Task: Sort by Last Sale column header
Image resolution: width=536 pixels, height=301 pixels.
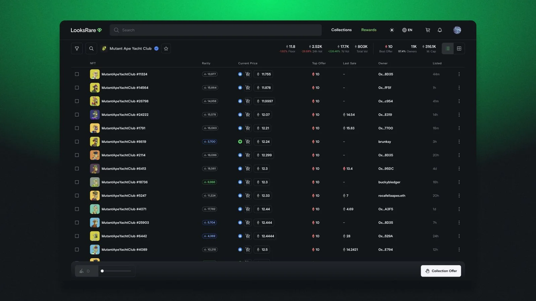Action: 349,63
